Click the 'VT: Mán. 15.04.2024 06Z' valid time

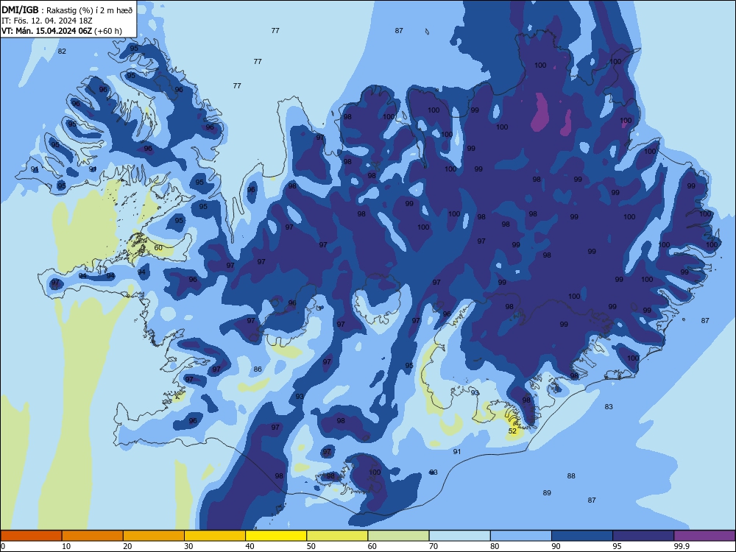[x=47, y=31]
